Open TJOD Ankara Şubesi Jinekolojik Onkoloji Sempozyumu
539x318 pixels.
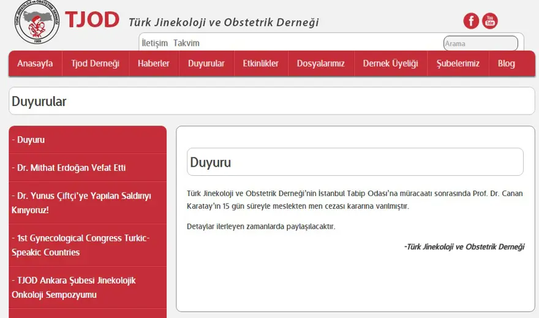73,287
